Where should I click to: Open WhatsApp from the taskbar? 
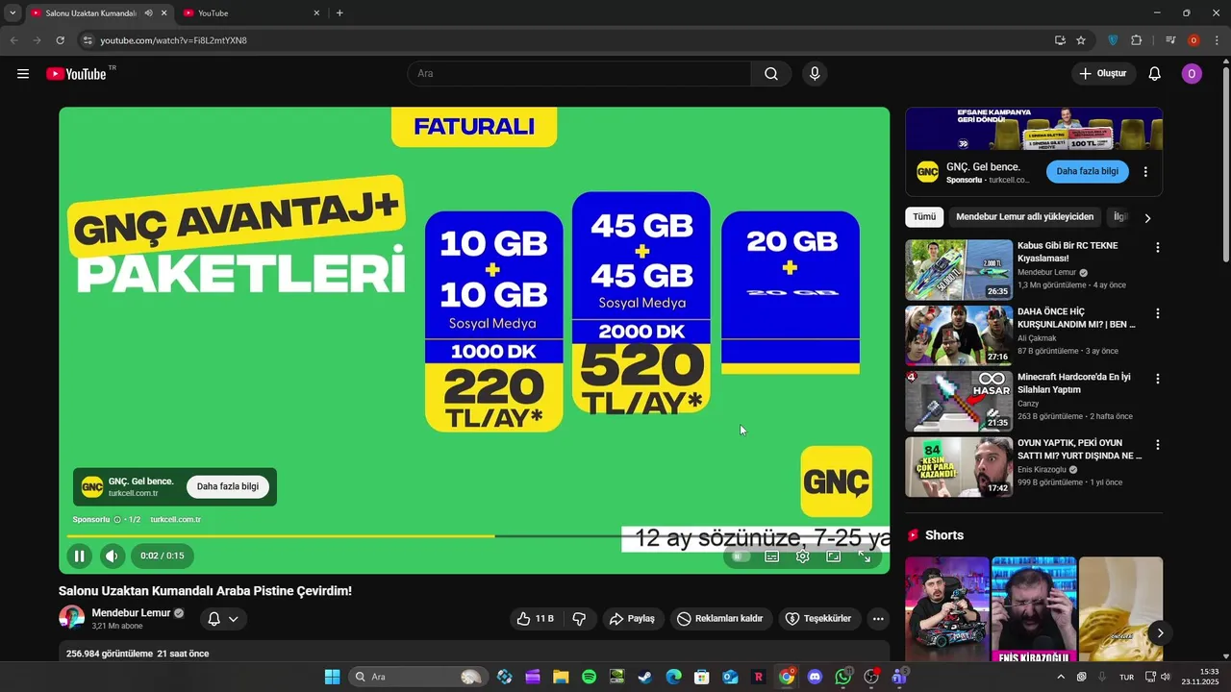coord(843,677)
